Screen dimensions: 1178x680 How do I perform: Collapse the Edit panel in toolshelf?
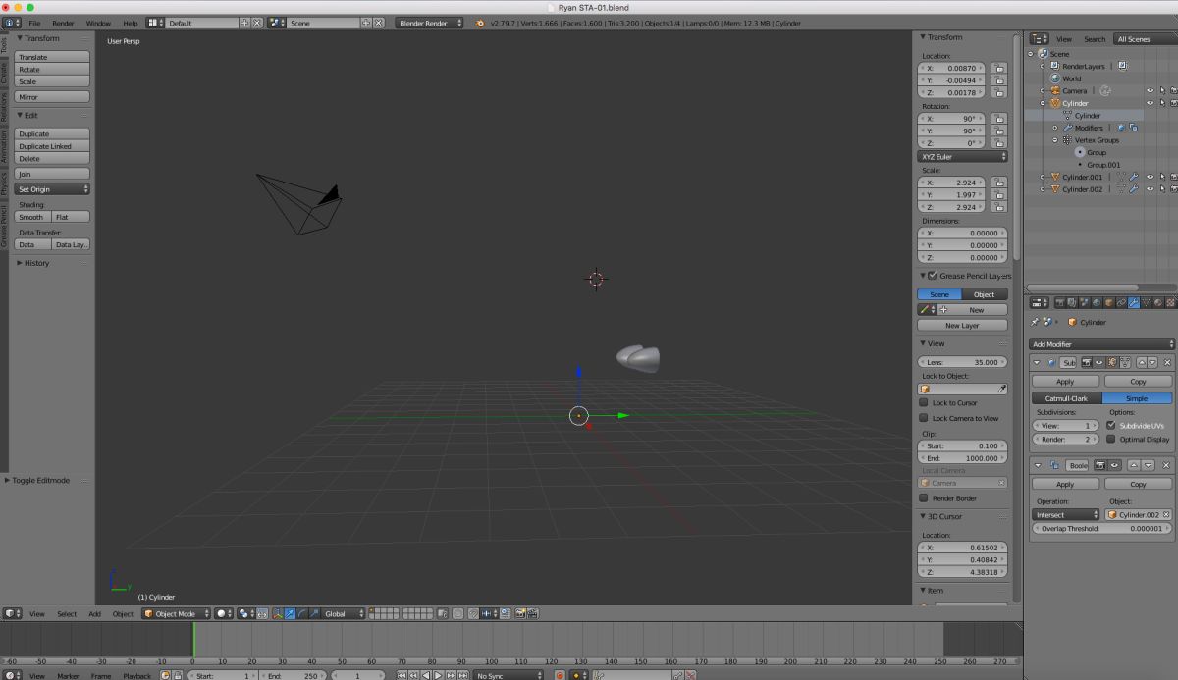tap(21, 115)
